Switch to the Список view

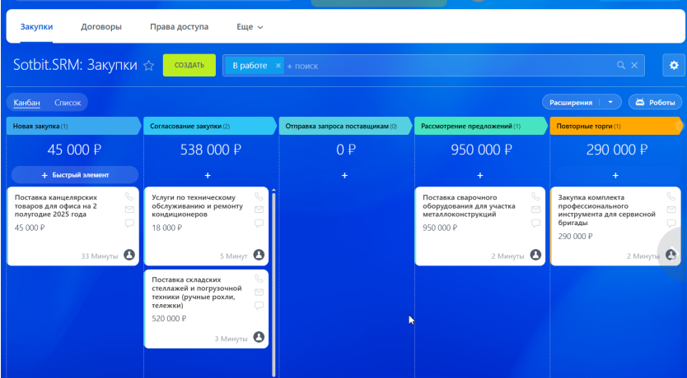(x=68, y=103)
